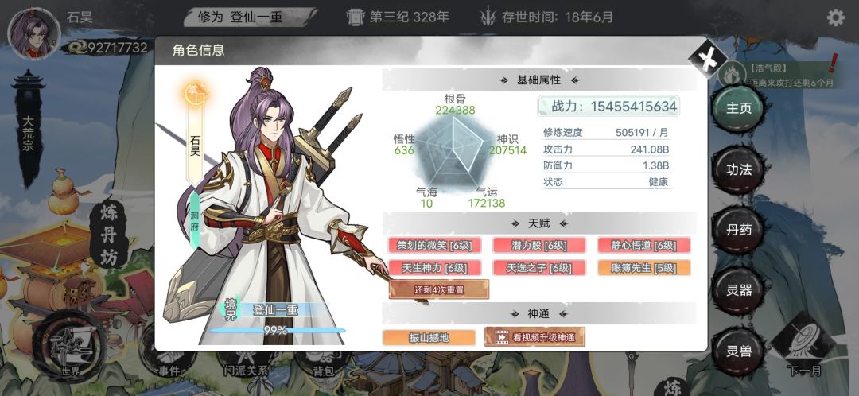Image resolution: width=859 pixels, height=396 pixels.
Task: Tap the 石昊 player avatar portrait
Action: pyautogui.click(x=33, y=33)
